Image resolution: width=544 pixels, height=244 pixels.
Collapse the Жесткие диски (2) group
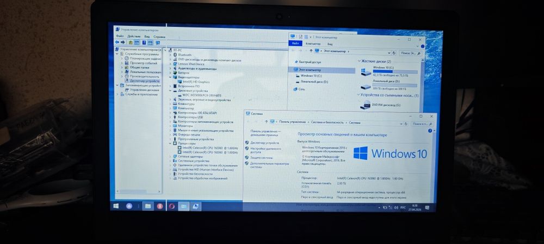(359, 61)
